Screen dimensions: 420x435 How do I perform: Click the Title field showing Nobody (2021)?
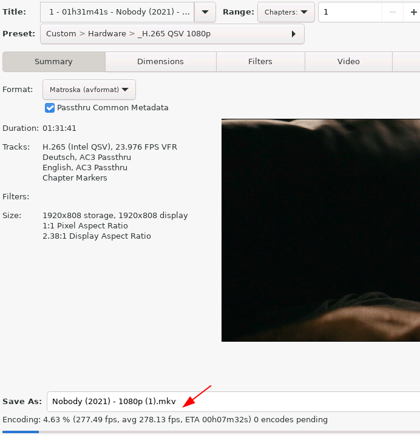point(117,12)
